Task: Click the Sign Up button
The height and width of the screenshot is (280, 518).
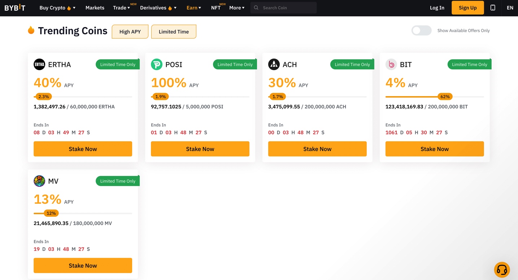Action: 467,8
